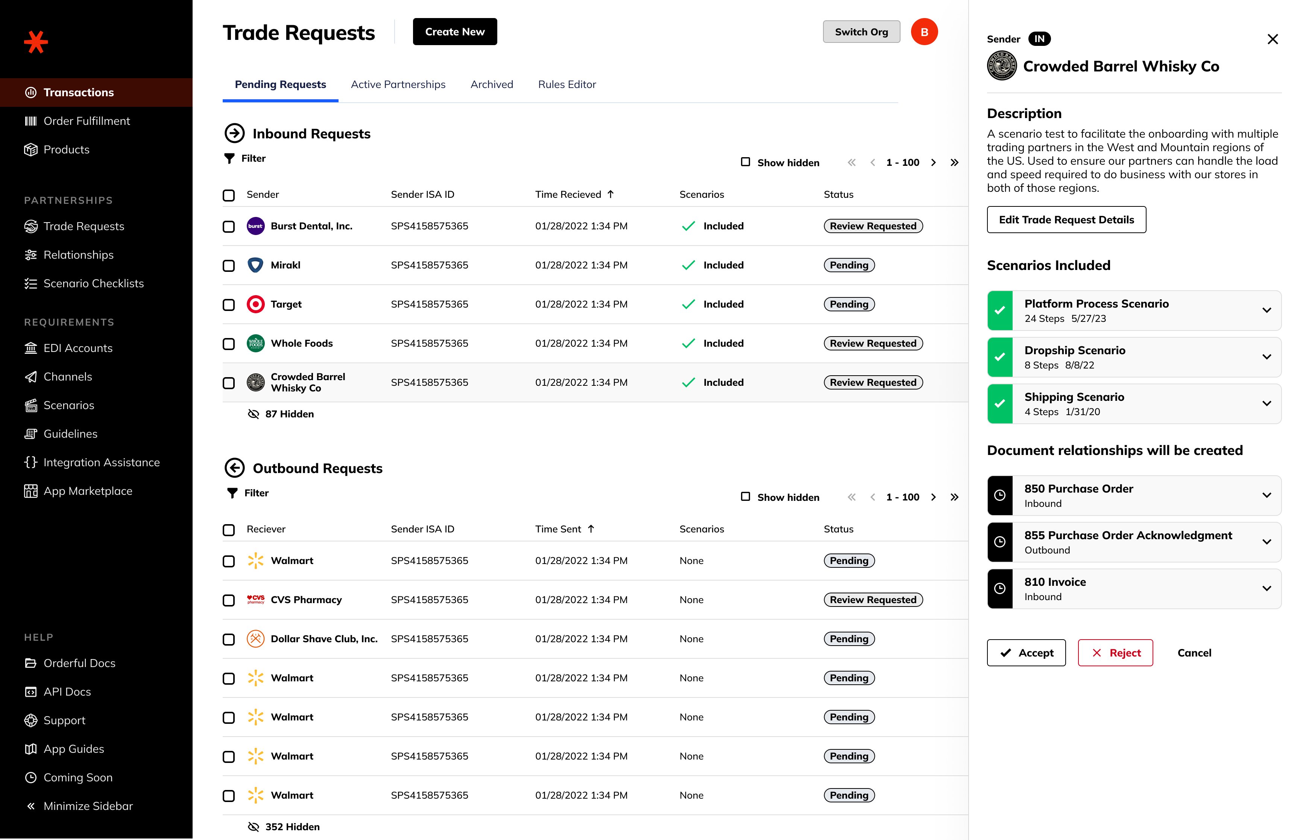Open Trade Requests handshake icon

[31, 226]
